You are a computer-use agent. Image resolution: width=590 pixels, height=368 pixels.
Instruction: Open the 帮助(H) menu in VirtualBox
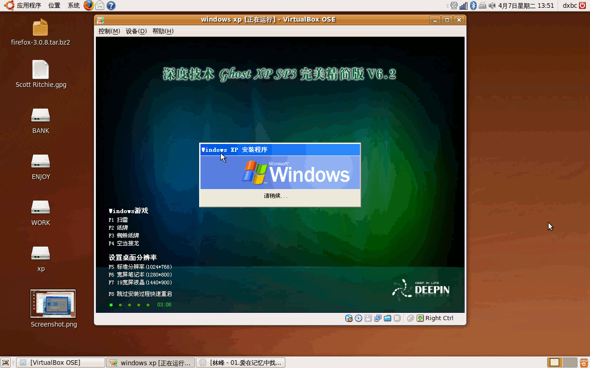(163, 31)
